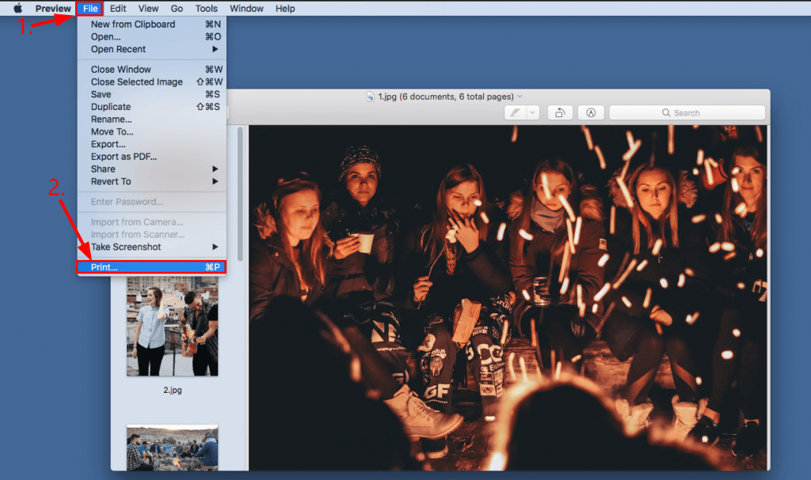Click the document proxy icon beside 1.jpg

coord(371,97)
